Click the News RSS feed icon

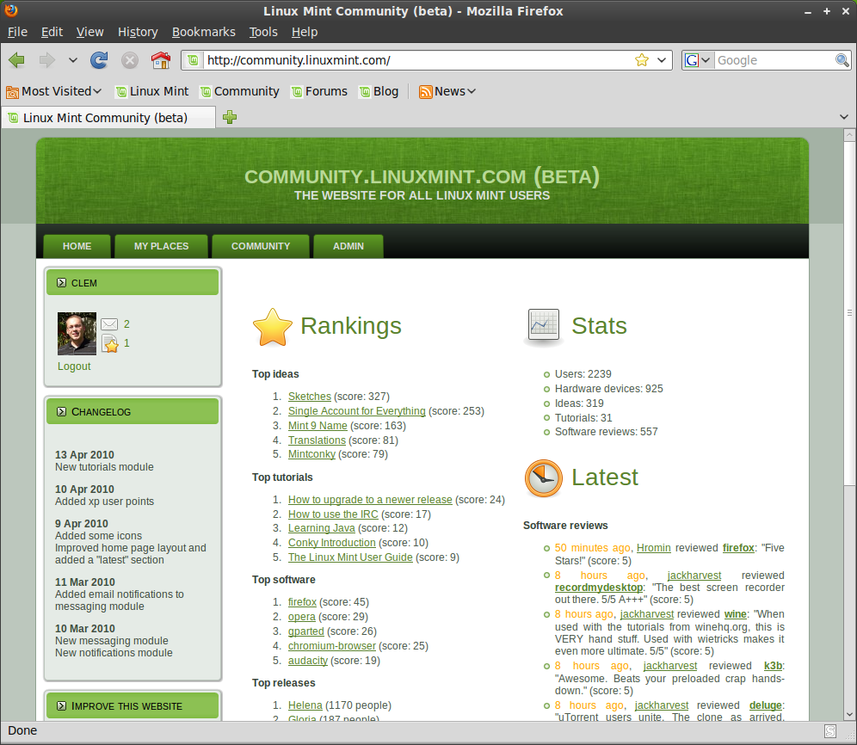tap(425, 92)
